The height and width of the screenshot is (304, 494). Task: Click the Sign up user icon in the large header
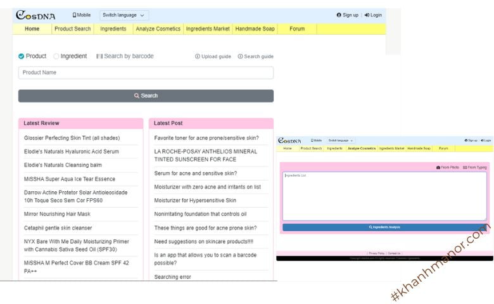pos(339,15)
